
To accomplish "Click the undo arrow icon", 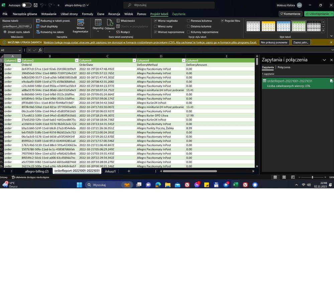I will [x=42, y=5].
